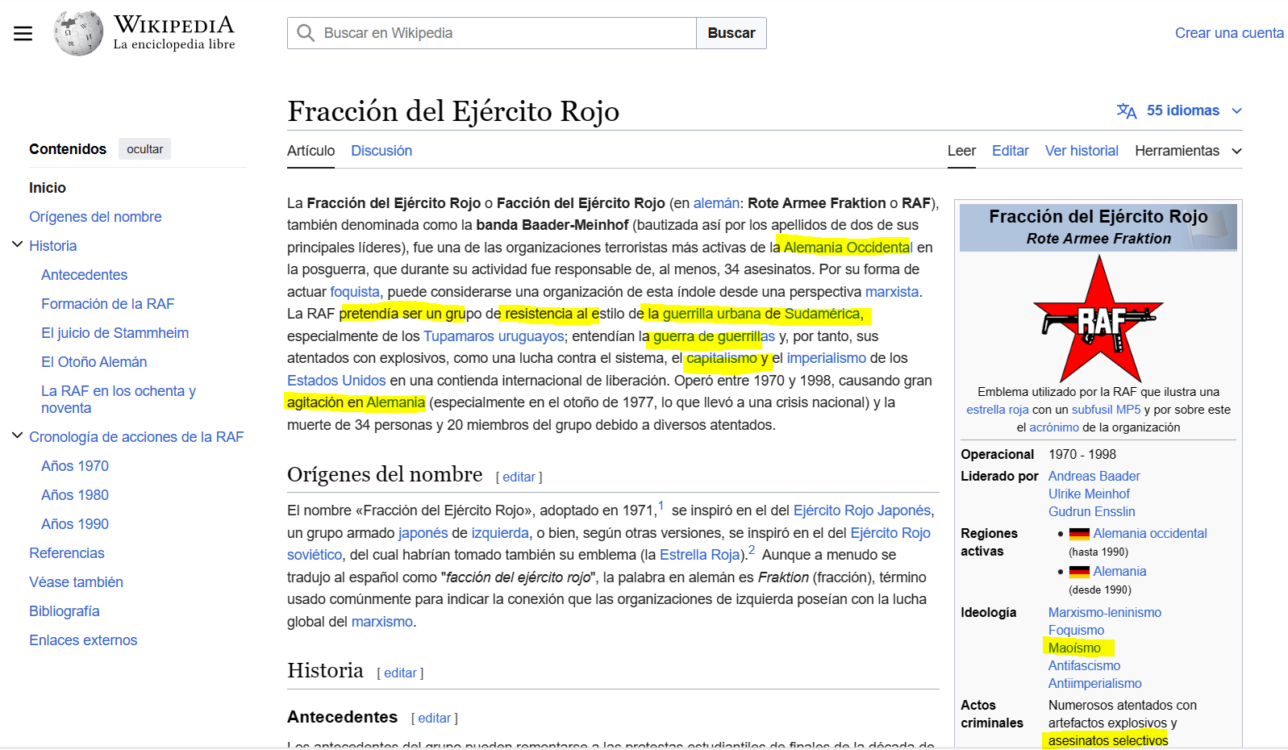Screen dimensions: 1288x750
Task: Open footnote reference 1
Action: (661, 506)
